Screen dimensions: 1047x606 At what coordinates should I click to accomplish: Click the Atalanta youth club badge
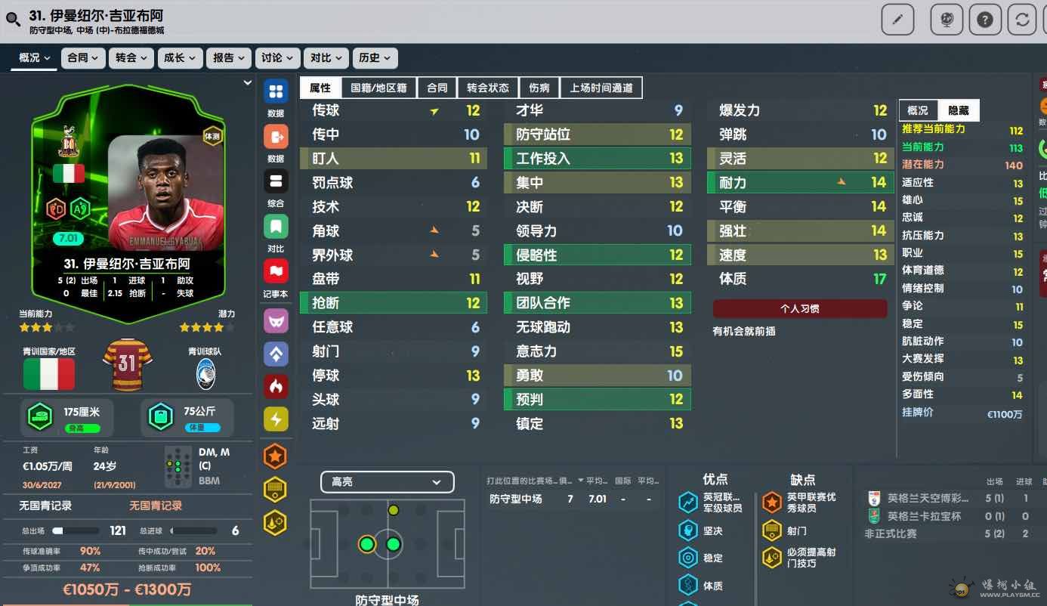[205, 375]
